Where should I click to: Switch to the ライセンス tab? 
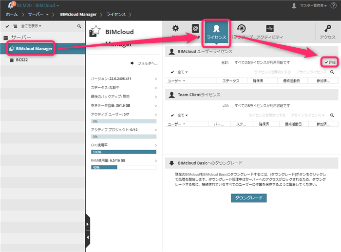pyautogui.click(x=216, y=32)
